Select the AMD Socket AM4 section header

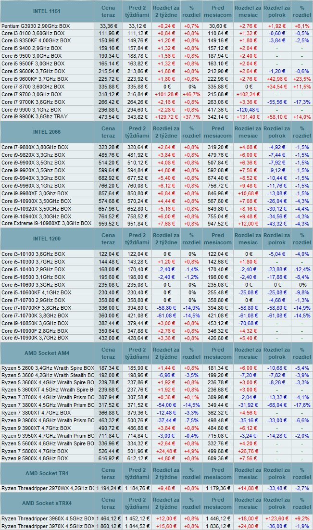47,353
